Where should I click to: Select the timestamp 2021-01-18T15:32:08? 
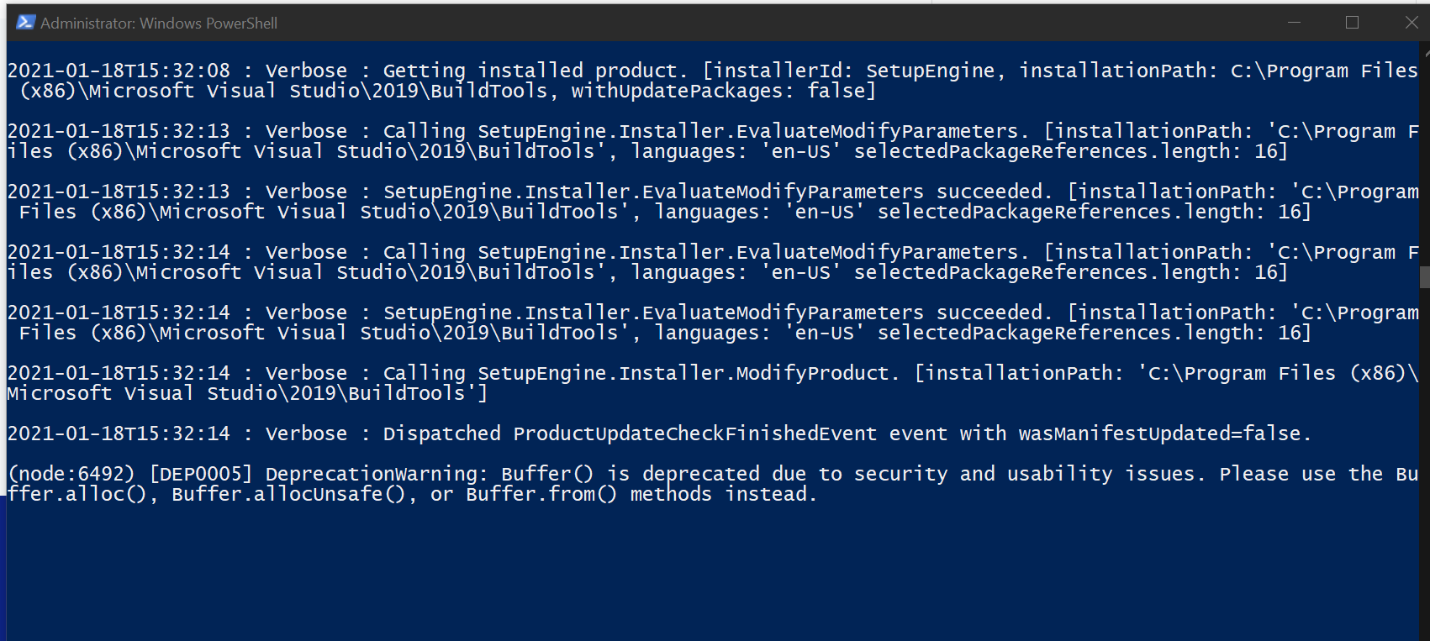[118, 70]
